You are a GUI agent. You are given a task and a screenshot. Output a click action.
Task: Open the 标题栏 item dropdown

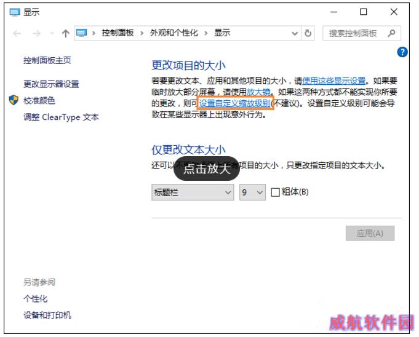(x=193, y=192)
